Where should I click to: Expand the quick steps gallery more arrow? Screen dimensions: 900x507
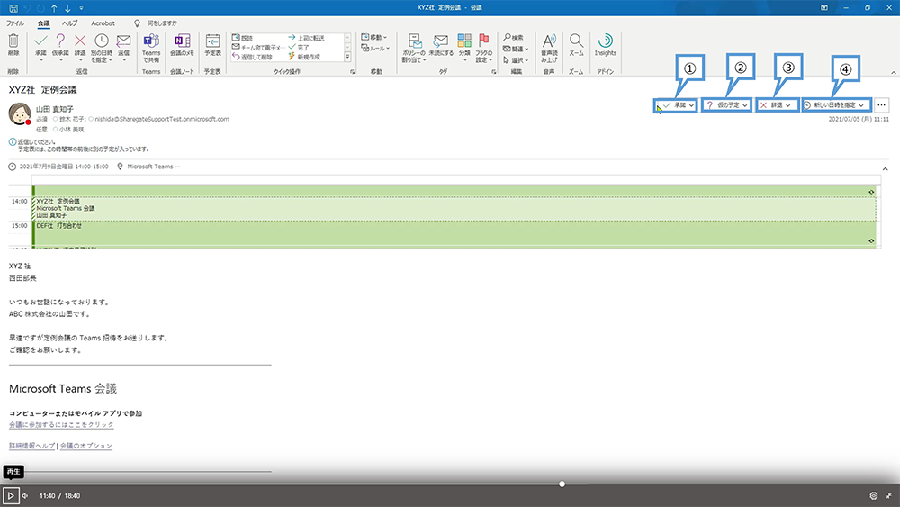[x=347, y=57]
